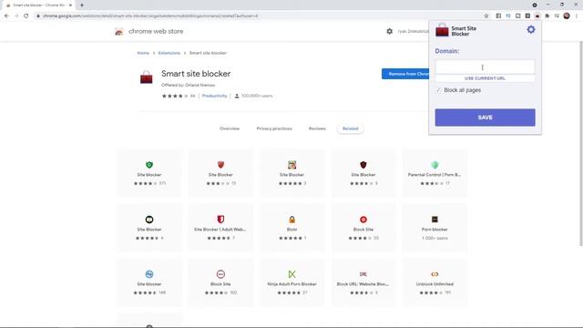Go forward to the next page
Screen dimensions: 583x328
click(16, 16)
